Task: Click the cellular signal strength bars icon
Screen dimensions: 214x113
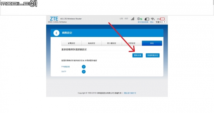Action: click(x=133, y=19)
